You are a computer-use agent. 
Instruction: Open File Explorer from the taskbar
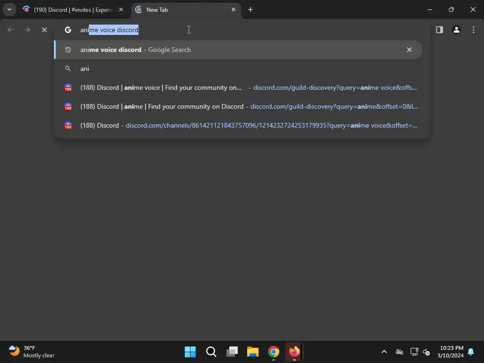pyautogui.click(x=253, y=352)
